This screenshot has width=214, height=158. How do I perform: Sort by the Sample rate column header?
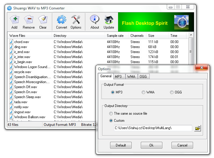pyautogui.click(x=117, y=36)
